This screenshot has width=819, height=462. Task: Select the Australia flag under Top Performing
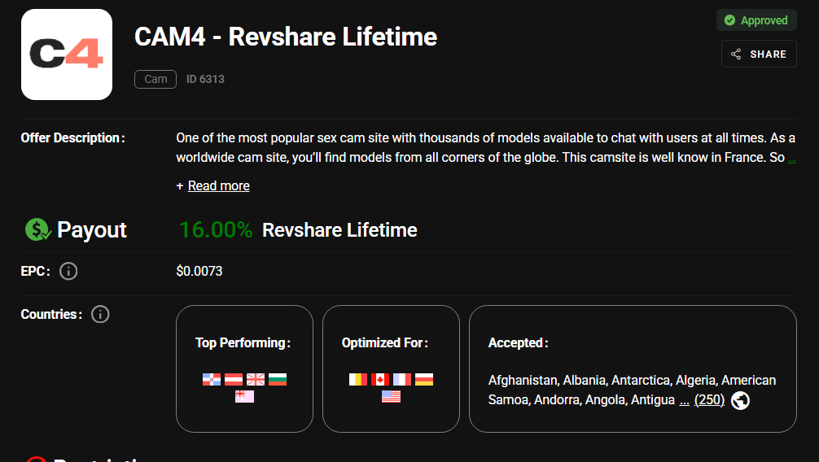tap(244, 397)
